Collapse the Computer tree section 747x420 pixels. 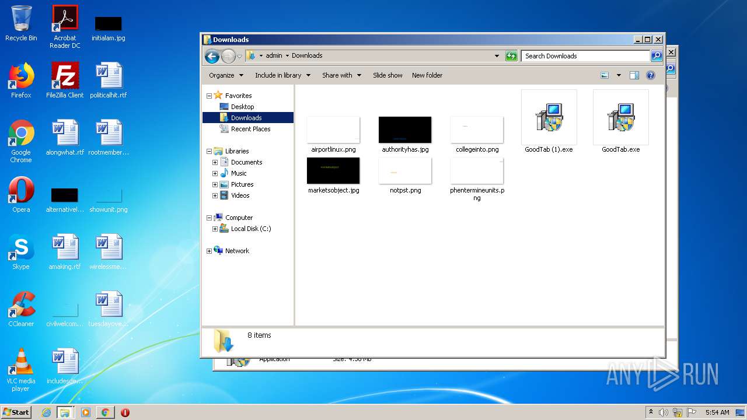(x=209, y=218)
